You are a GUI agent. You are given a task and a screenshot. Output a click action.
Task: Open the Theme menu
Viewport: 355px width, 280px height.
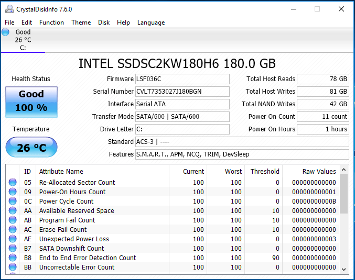pyautogui.click(x=81, y=23)
